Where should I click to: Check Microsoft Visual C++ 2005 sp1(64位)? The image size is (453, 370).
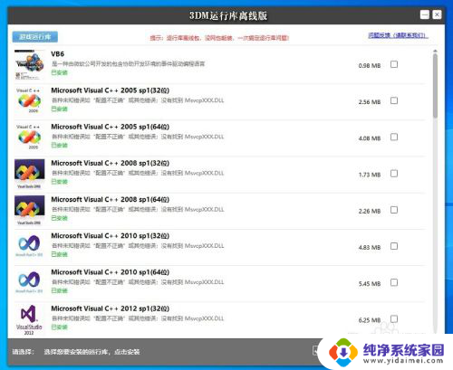pos(394,137)
